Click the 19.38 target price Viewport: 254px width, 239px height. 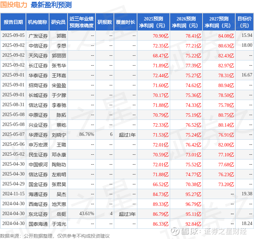(x=247, y=194)
